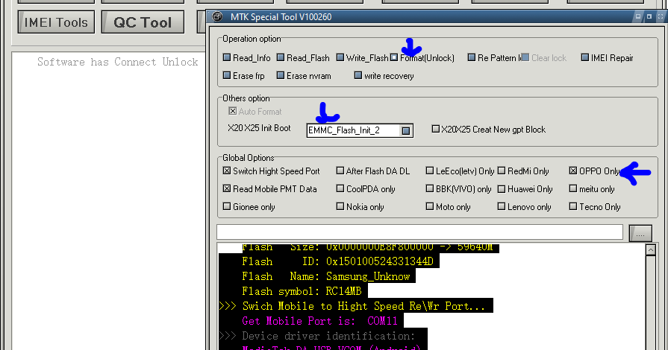Enable the Read_Flash checkbox
The width and height of the screenshot is (668, 350).
click(x=281, y=57)
